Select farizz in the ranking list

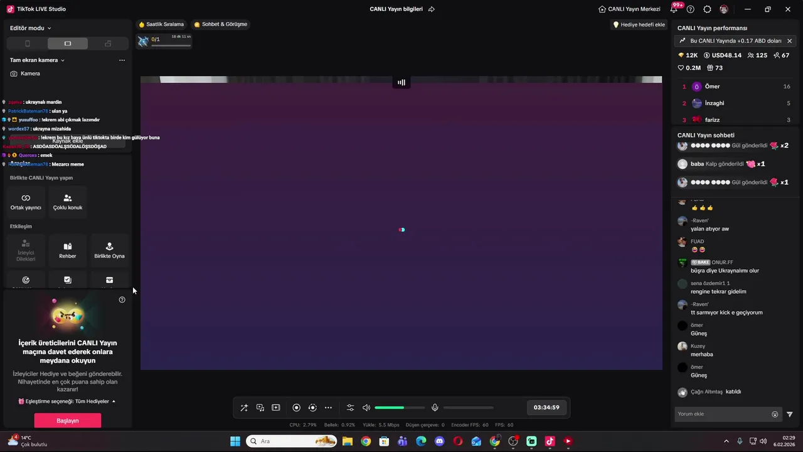coord(736,120)
